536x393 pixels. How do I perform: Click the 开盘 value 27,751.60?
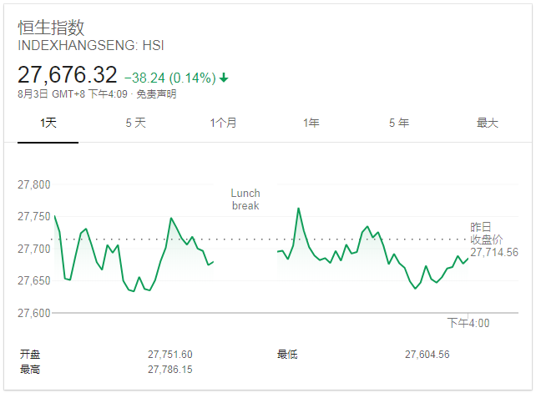click(170, 355)
